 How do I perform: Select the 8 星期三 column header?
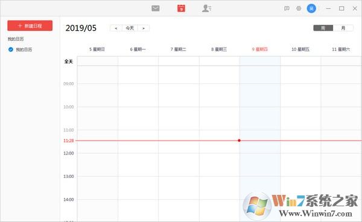point(219,49)
